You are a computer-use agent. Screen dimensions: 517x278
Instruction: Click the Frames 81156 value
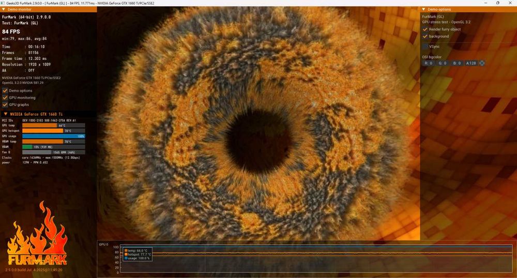coord(33,53)
